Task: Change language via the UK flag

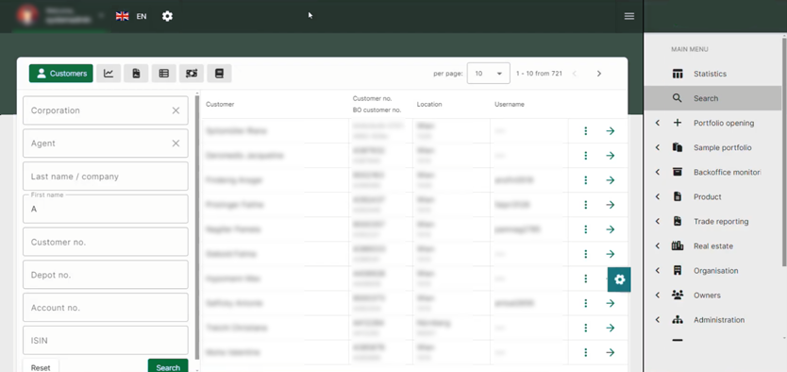Action: [x=122, y=16]
